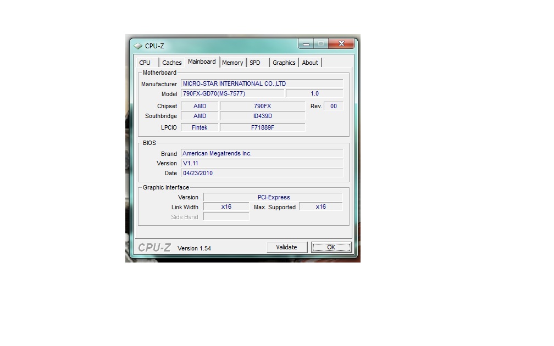
Task: Click the chipset Rev. value 00
Action: coord(334,106)
